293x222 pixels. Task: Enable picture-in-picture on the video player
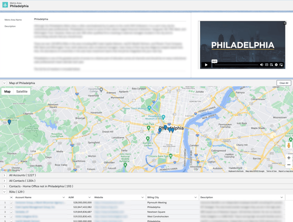pyautogui.click(x=281, y=65)
